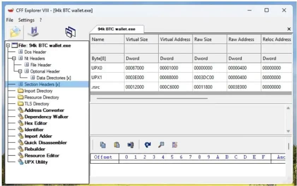Select the .rsrc section name cell
297x186 pixels.
107,87
